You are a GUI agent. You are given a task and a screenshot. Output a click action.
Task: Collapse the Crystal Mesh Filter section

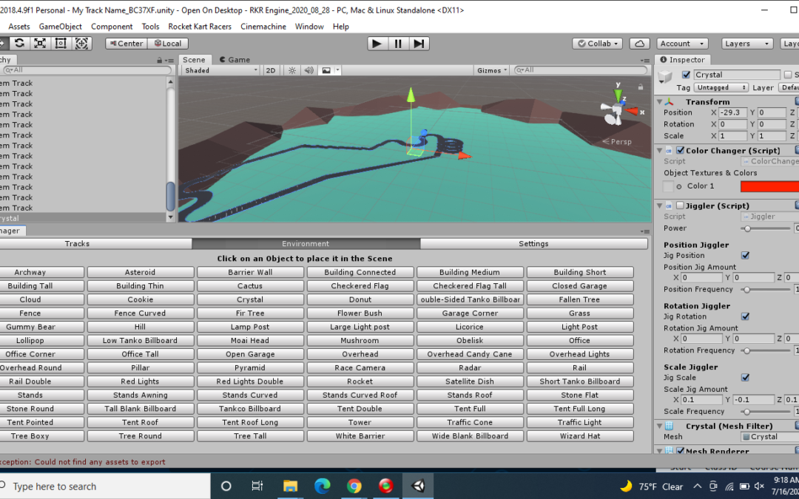pyautogui.click(x=660, y=427)
